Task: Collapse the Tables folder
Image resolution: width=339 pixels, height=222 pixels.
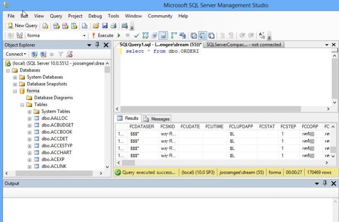Action: [x=22, y=105]
